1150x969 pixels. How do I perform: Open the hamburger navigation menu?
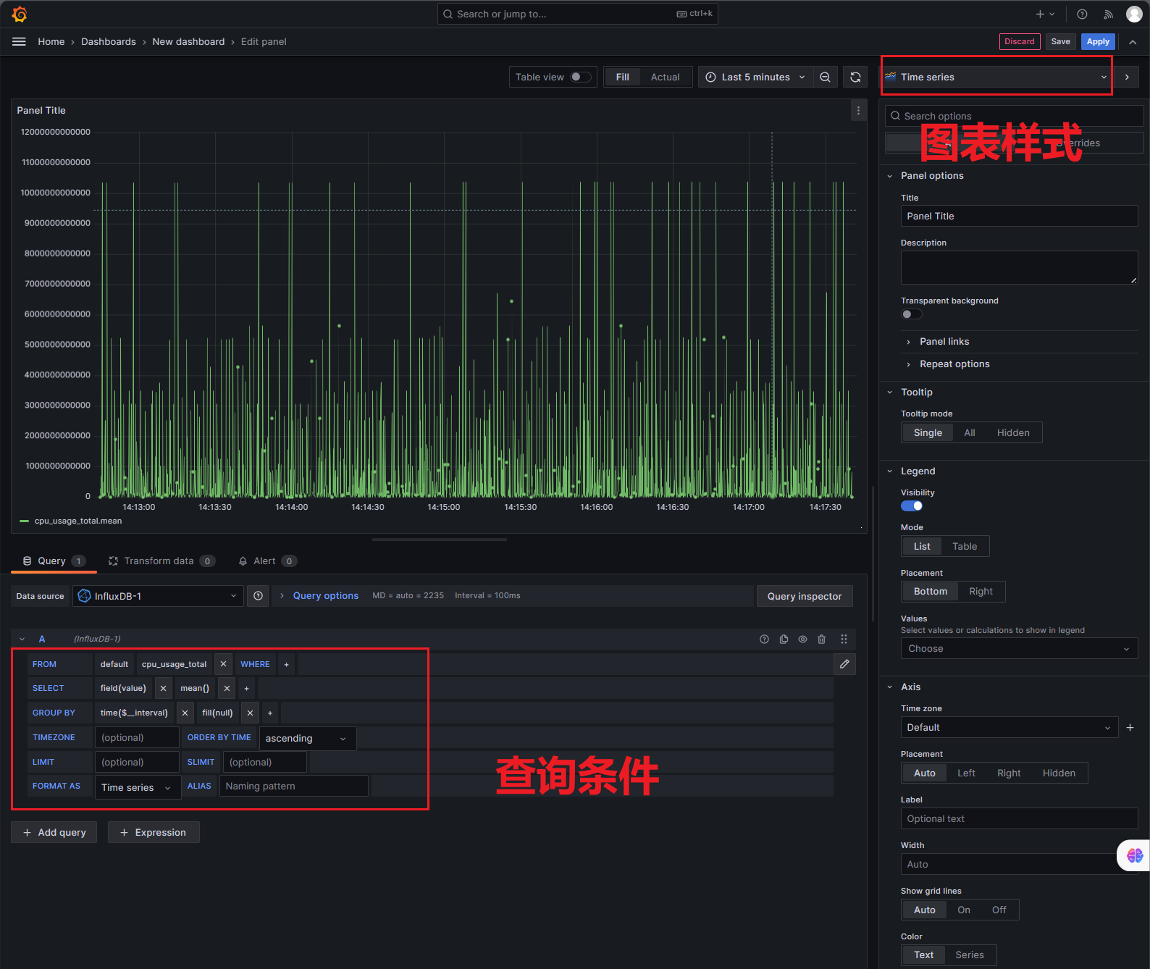click(x=20, y=41)
